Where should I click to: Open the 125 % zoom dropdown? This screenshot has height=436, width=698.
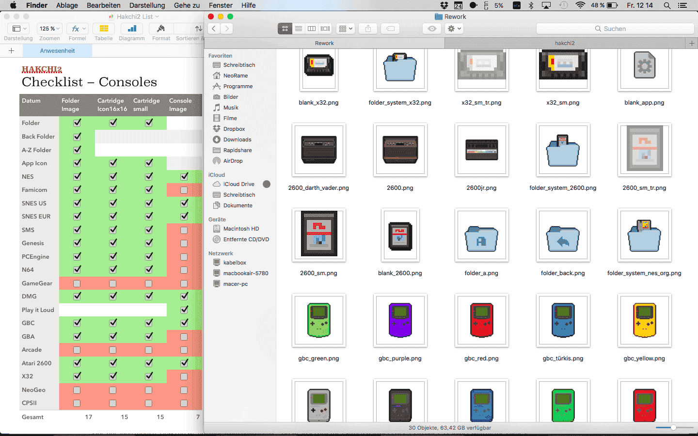coord(49,29)
